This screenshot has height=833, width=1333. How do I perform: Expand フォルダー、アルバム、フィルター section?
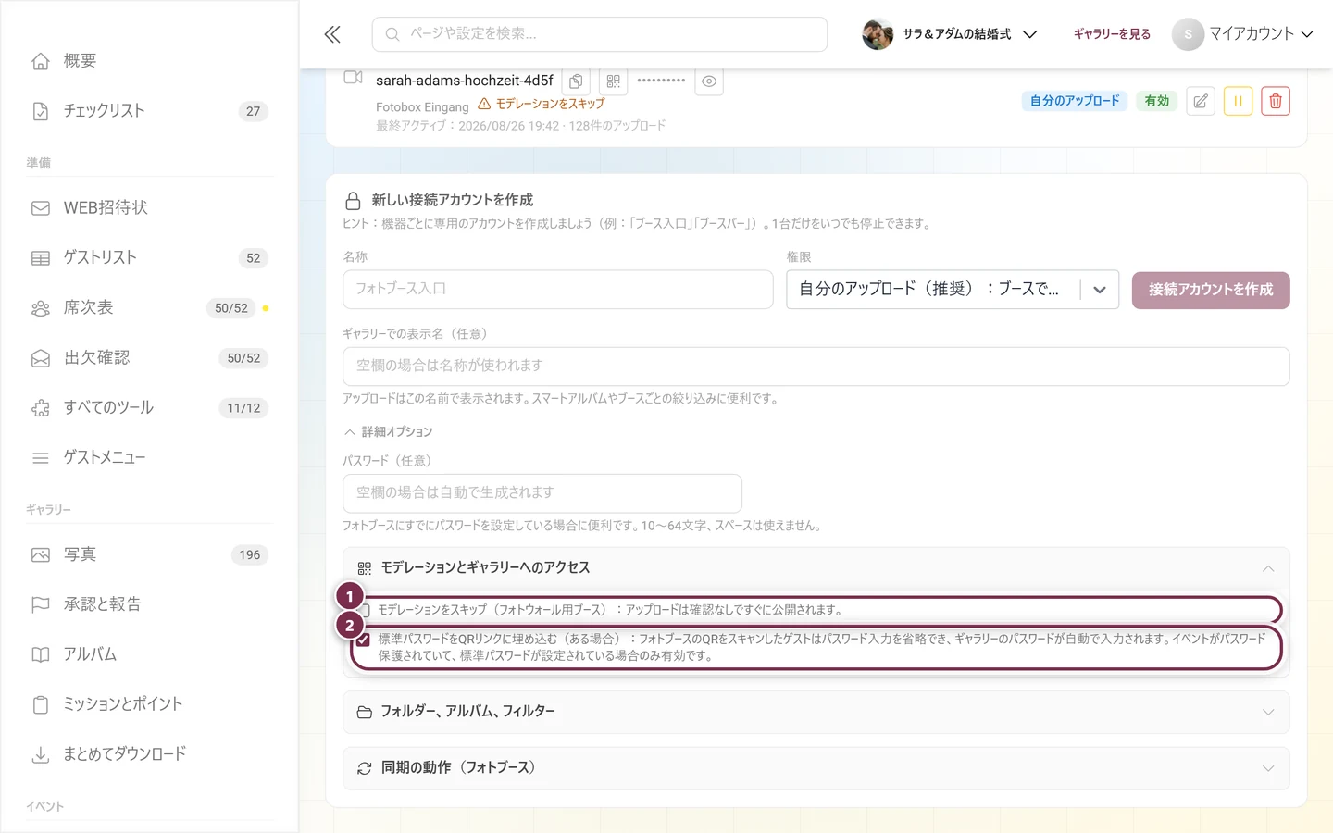[x=816, y=712]
